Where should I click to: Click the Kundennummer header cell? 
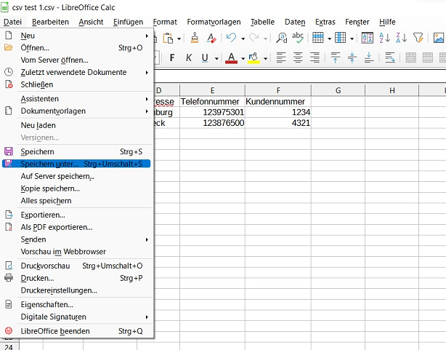click(278, 101)
